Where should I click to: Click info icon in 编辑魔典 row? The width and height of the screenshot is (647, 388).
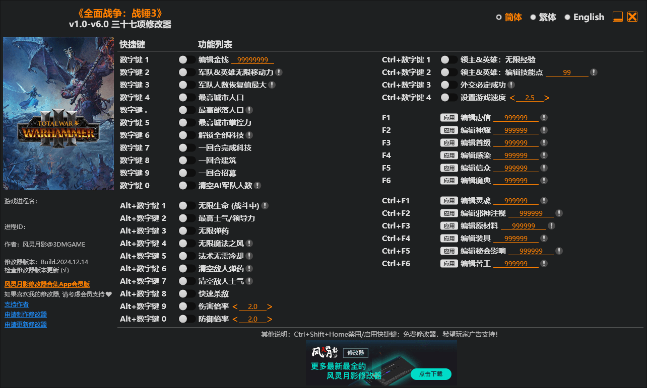click(544, 181)
